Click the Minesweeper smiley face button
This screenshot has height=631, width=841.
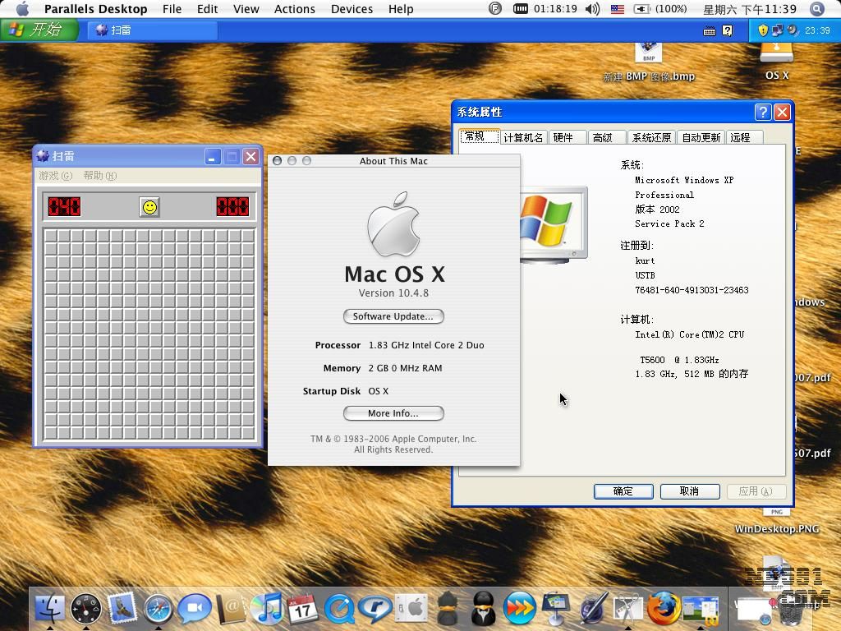coord(149,207)
